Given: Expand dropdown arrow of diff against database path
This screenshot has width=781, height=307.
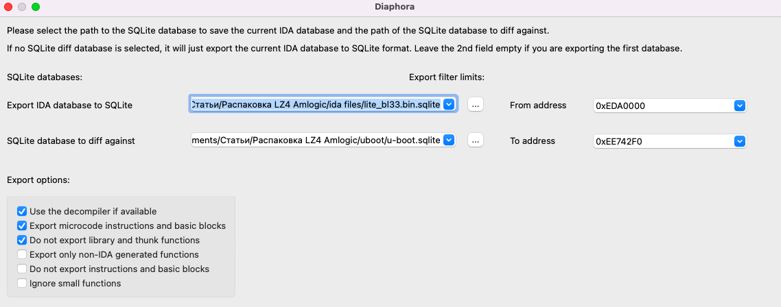Looking at the screenshot, I should click(448, 140).
